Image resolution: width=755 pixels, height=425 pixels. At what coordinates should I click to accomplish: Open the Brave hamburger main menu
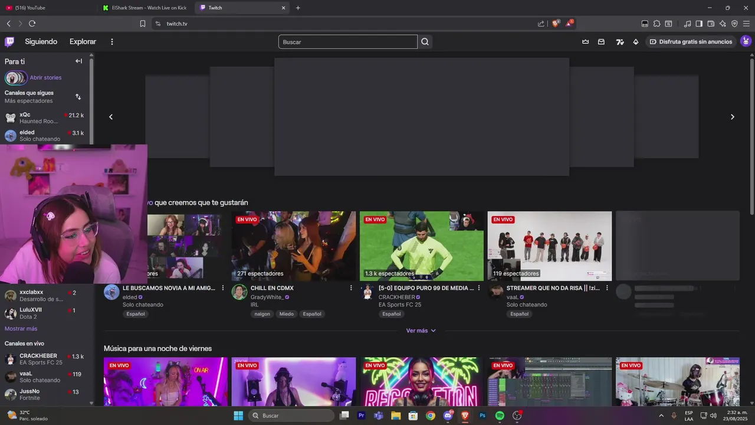(746, 24)
